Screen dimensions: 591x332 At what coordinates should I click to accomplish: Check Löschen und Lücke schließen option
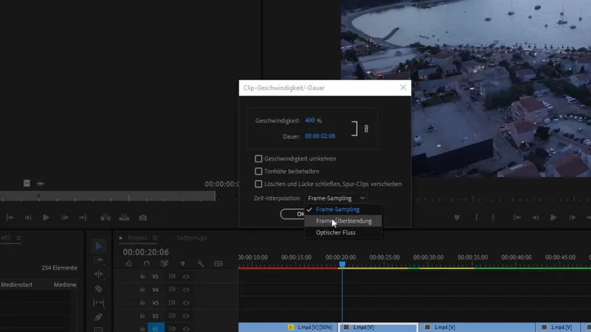[258, 184]
